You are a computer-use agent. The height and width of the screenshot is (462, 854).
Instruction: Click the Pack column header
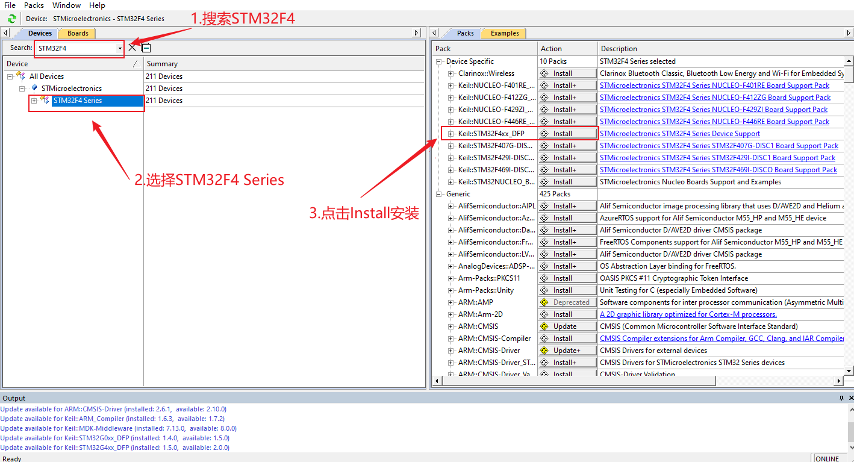pos(485,48)
